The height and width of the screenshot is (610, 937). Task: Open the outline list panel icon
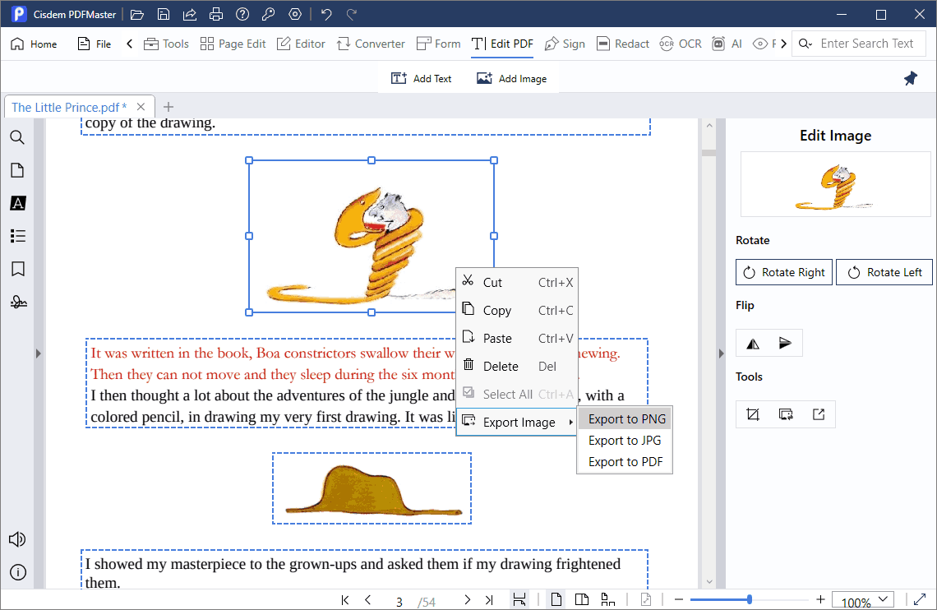[x=18, y=236]
